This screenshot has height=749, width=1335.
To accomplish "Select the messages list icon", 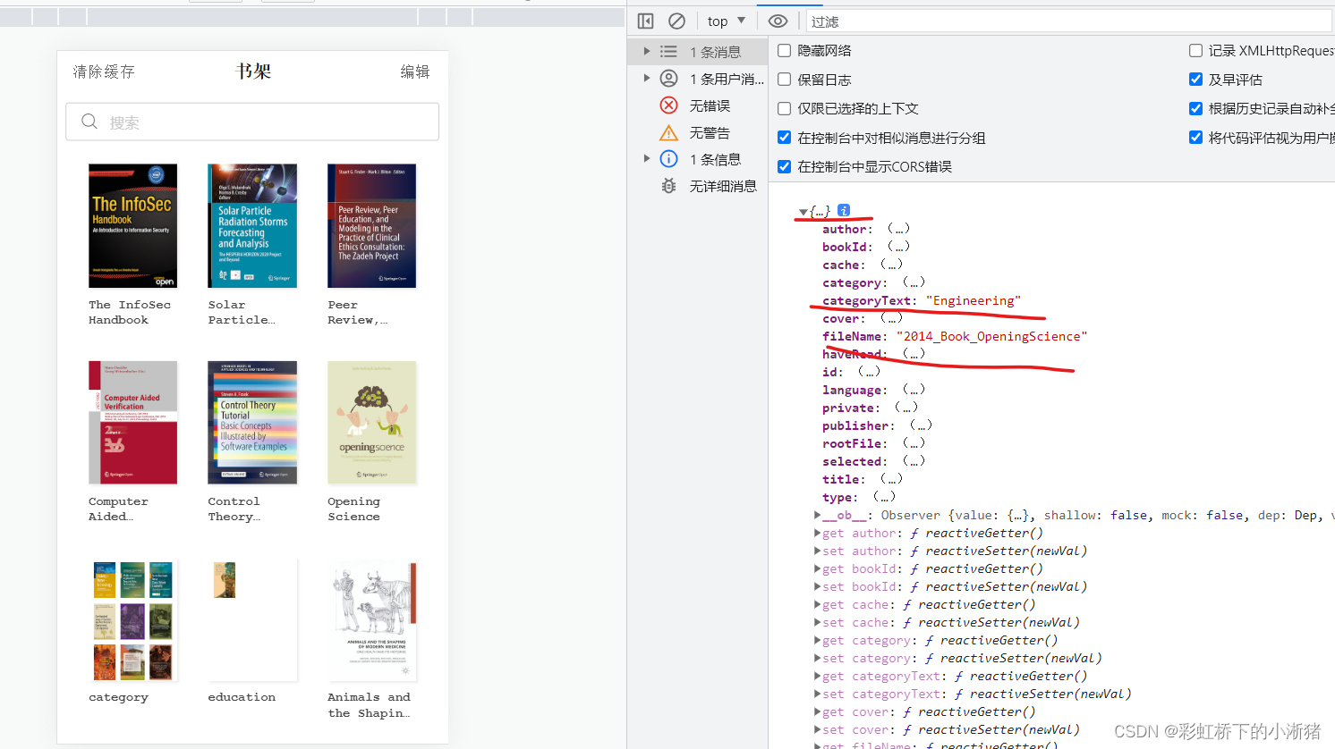I will [668, 52].
